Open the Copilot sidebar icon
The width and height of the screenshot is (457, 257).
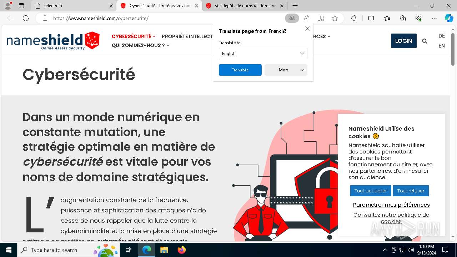tap(449, 18)
